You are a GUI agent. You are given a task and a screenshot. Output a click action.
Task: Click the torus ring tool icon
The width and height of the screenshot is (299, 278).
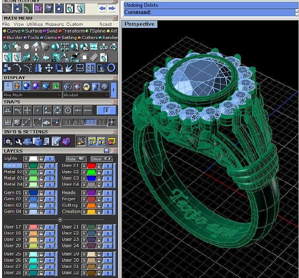111,68
